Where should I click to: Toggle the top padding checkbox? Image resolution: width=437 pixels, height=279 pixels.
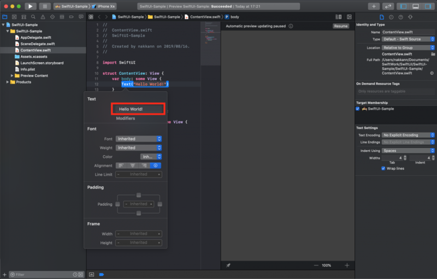coord(139,195)
